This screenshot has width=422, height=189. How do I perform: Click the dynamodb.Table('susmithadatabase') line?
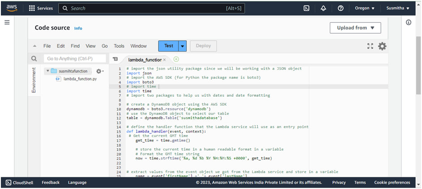174,118
